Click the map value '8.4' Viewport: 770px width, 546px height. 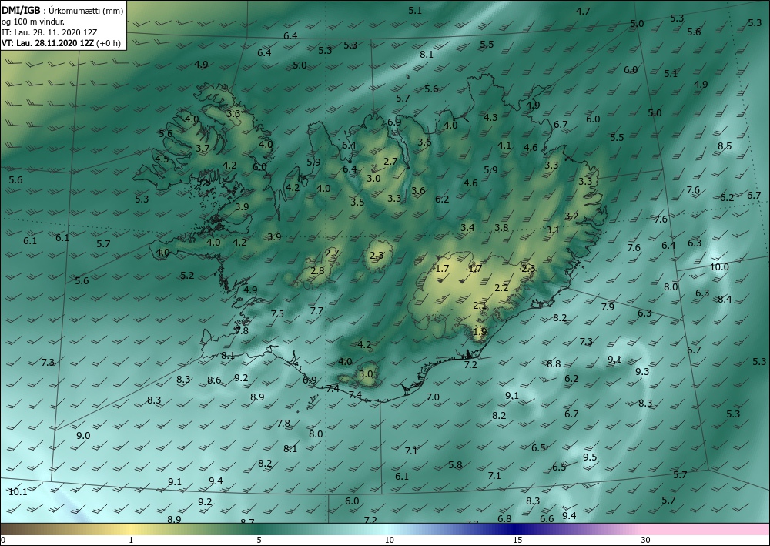[x=725, y=299]
